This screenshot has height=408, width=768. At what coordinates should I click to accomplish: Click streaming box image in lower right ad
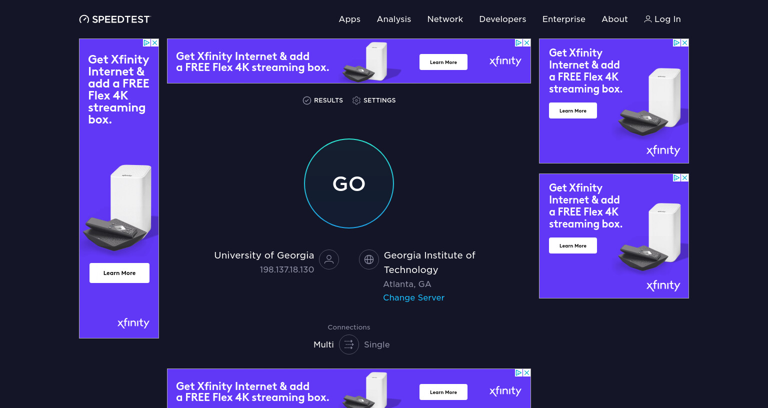coord(649,237)
